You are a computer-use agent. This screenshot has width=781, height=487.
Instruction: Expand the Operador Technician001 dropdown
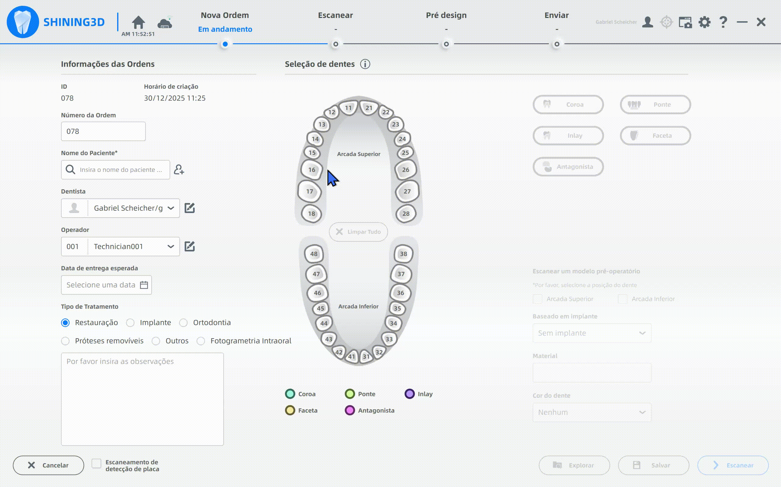pos(171,247)
